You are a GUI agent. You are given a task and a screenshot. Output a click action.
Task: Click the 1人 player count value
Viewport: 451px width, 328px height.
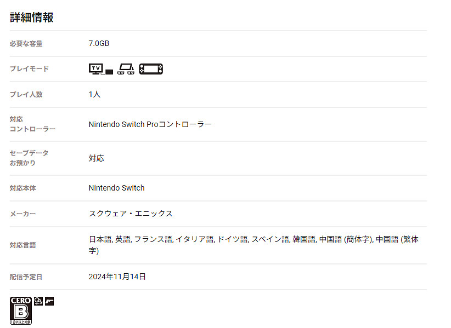pos(94,94)
